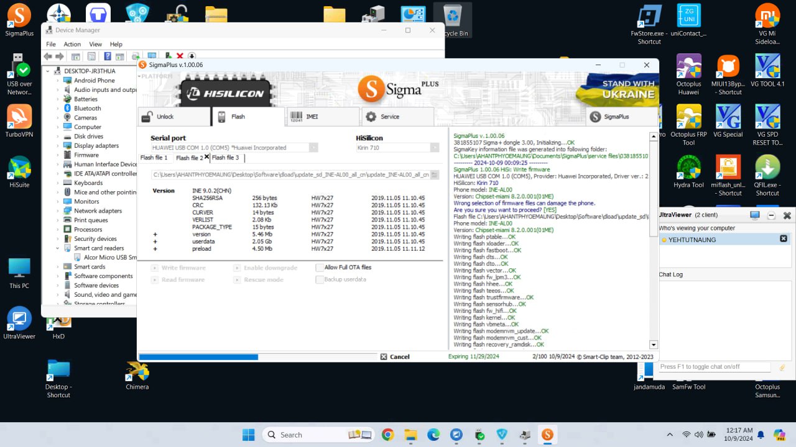Open the miflash_unlock shortcut icon
The image size is (796, 447).
(728, 176)
